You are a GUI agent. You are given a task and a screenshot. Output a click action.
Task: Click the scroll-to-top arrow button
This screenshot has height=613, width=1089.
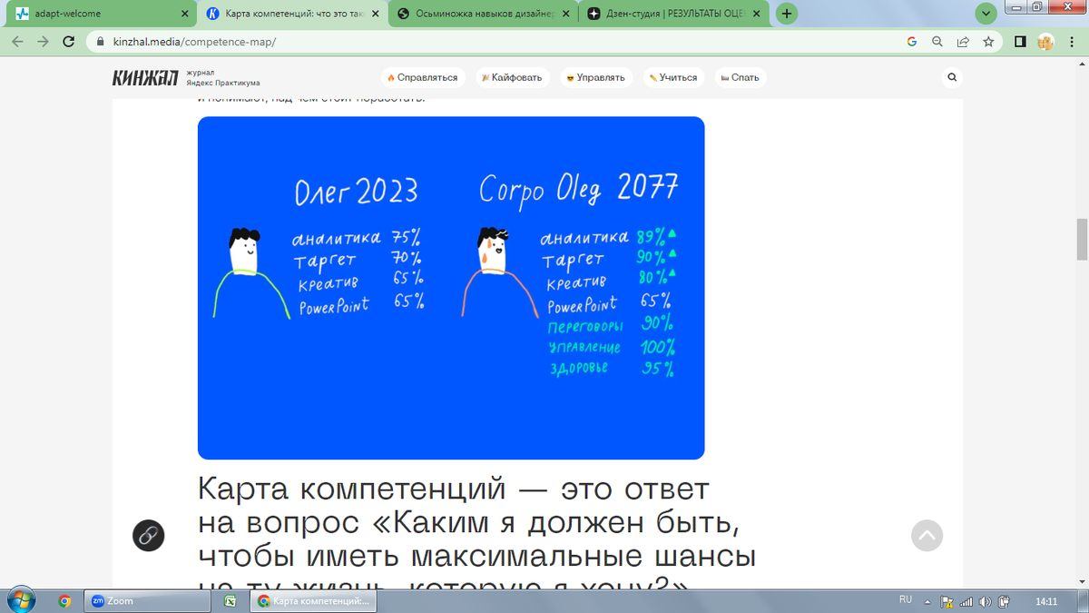[x=927, y=536]
